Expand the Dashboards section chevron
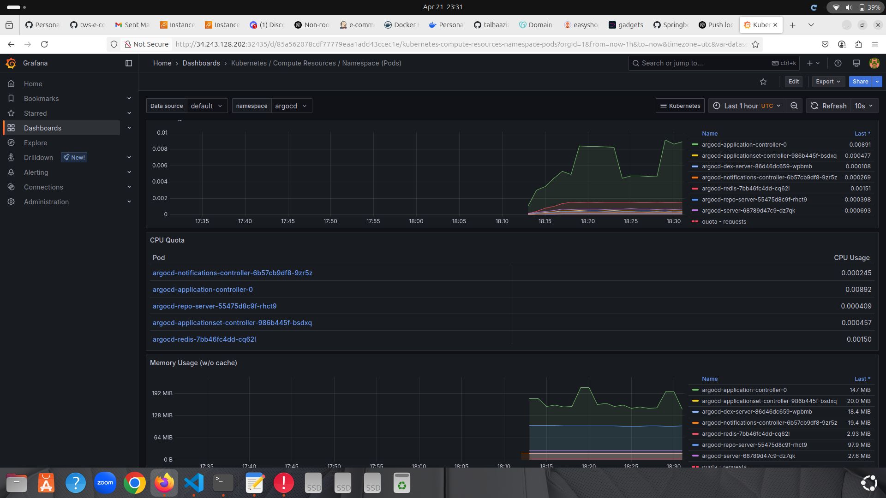Viewport: 886px width, 498px height. pyautogui.click(x=129, y=128)
